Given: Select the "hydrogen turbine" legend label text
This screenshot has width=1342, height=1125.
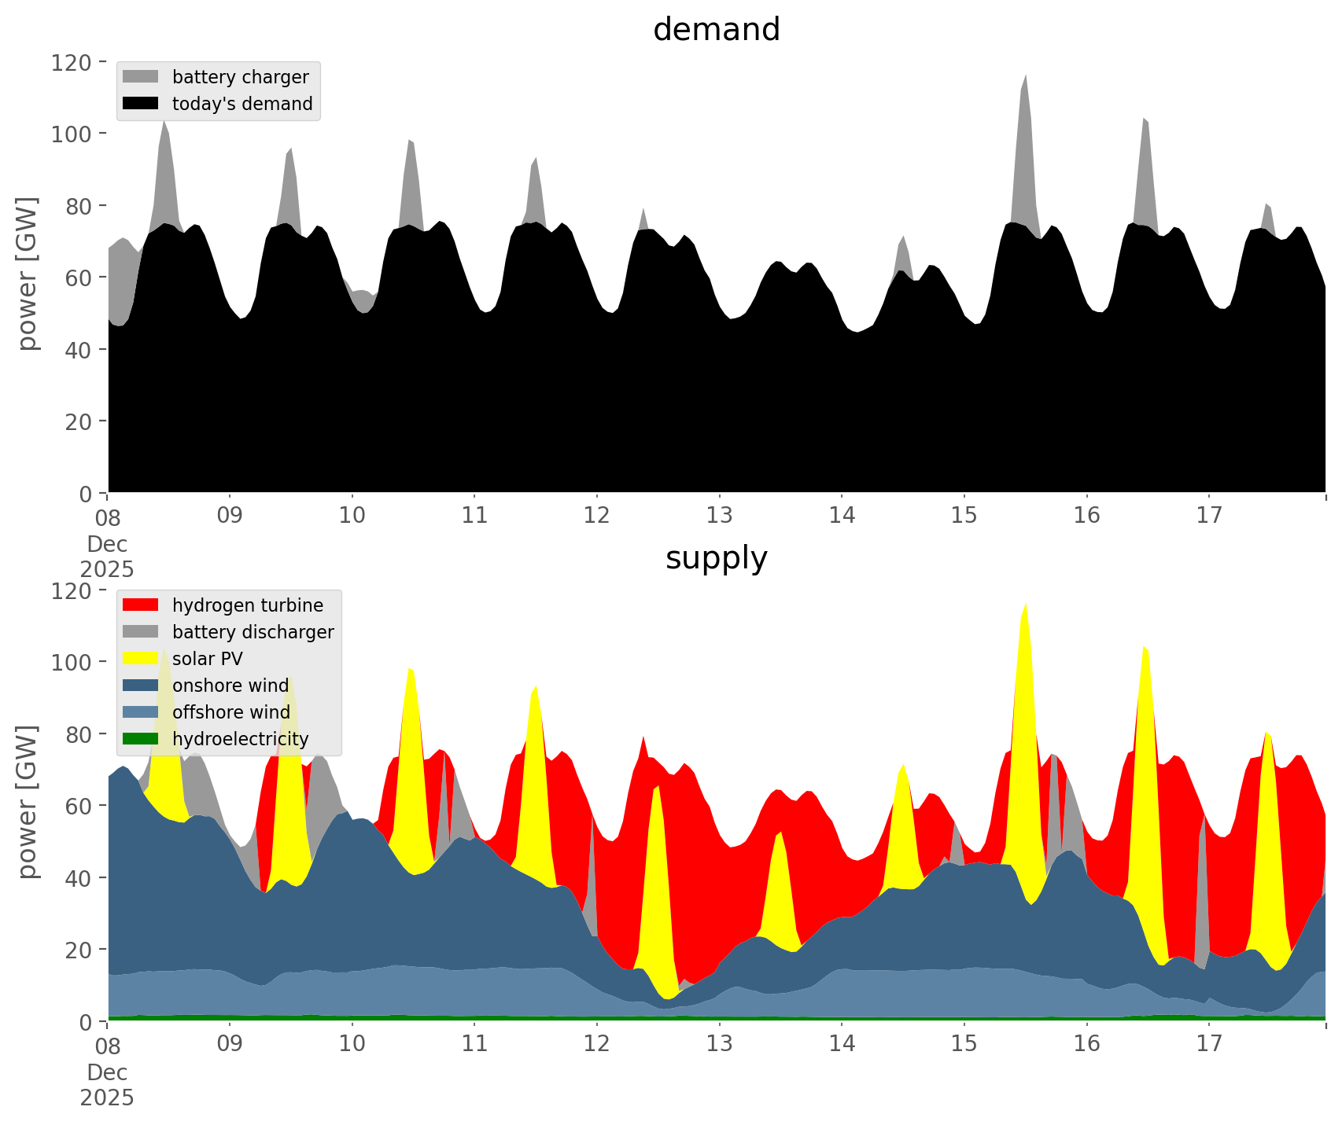Looking at the screenshot, I should pos(247,605).
